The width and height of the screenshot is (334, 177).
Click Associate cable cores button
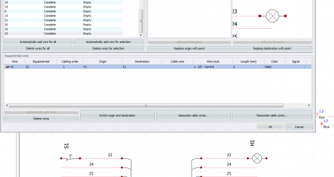pyautogui.click(x=193, y=116)
